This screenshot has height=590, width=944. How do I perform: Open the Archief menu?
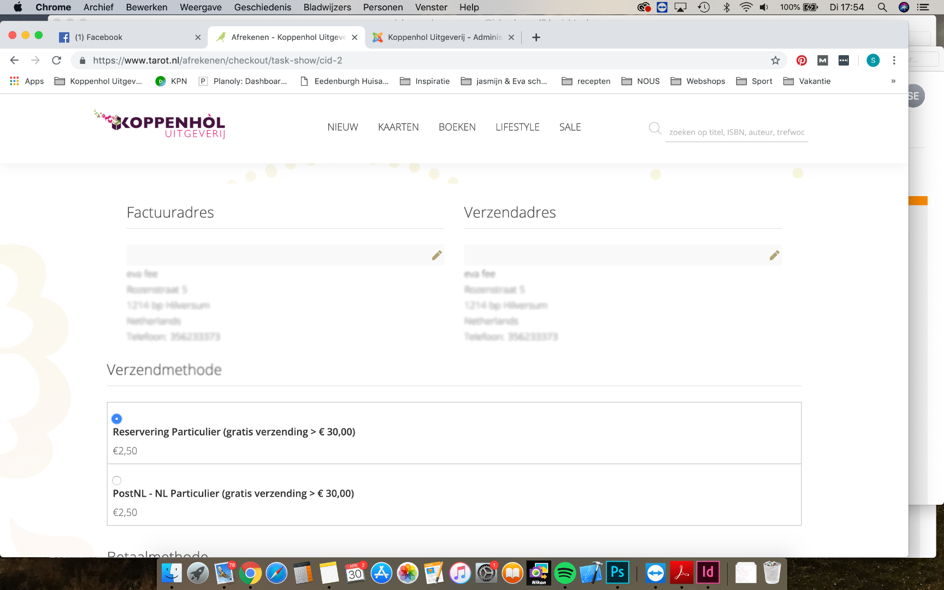[x=98, y=7]
